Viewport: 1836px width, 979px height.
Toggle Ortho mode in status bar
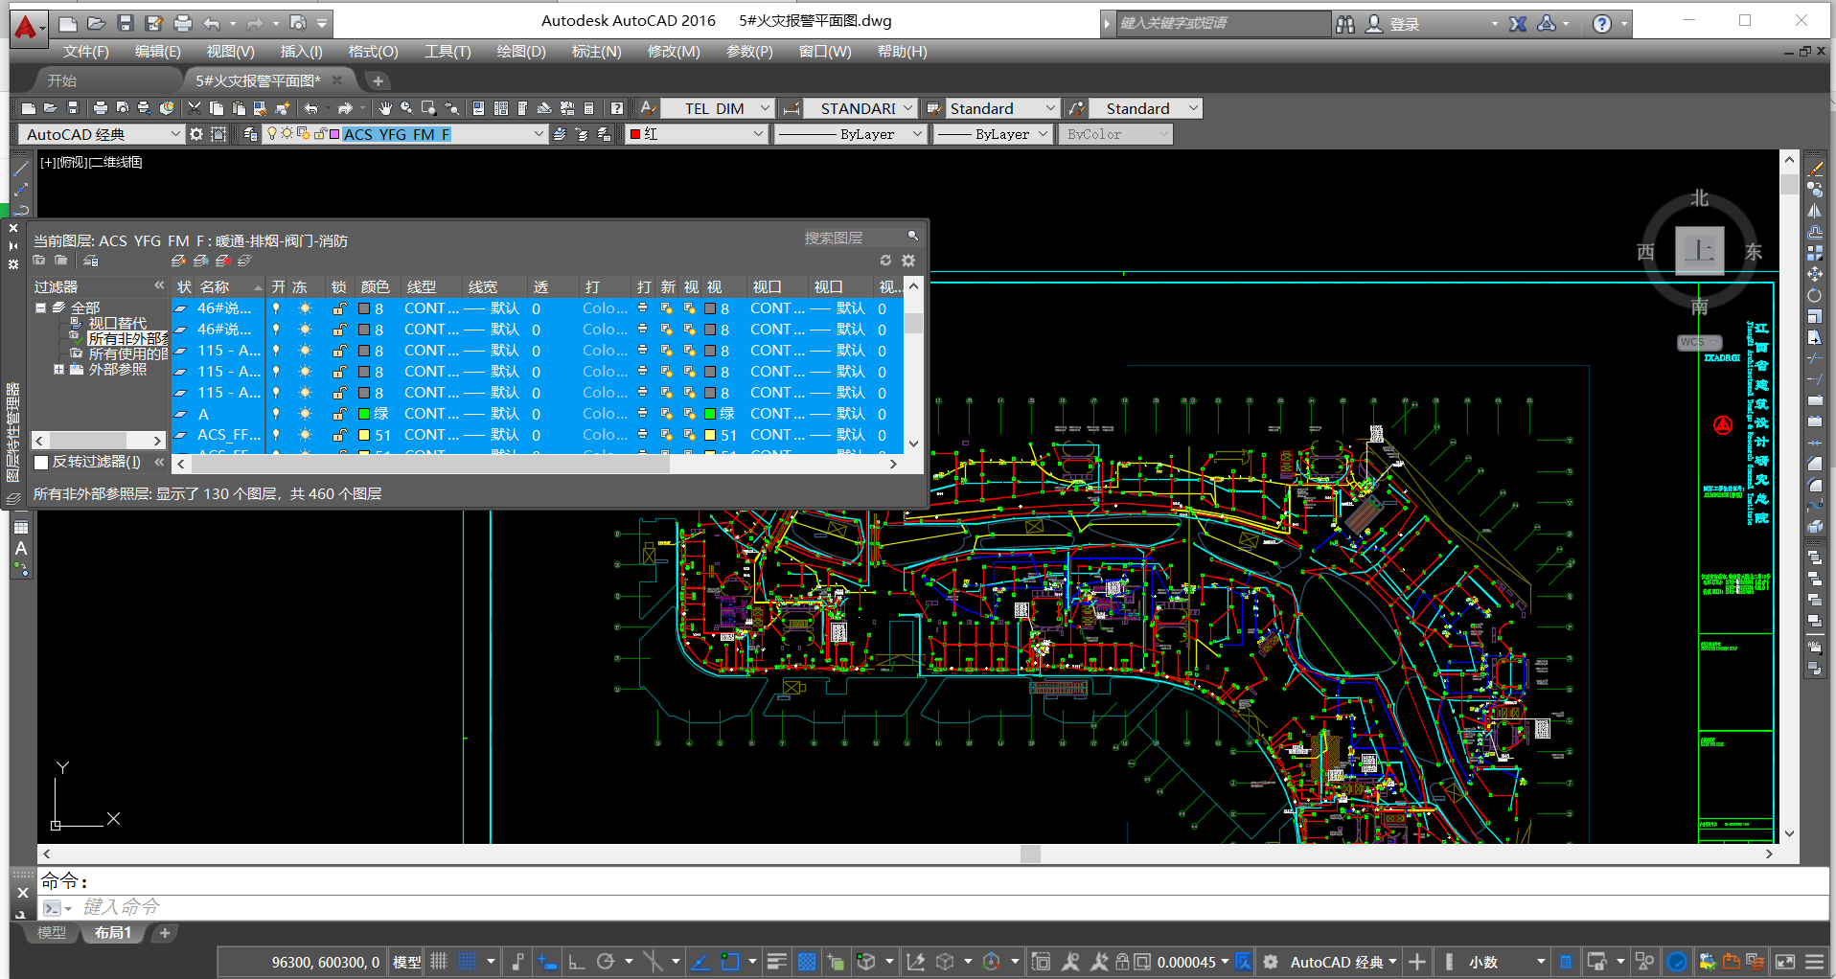pos(576,962)
